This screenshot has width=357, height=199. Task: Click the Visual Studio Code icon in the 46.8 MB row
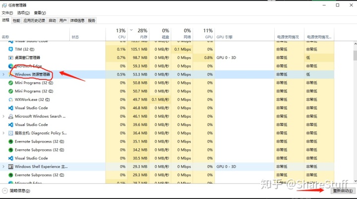[11, 108]
